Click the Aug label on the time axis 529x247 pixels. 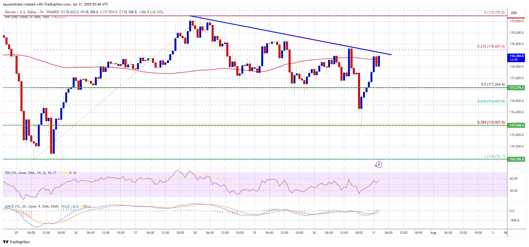point(433,233)
